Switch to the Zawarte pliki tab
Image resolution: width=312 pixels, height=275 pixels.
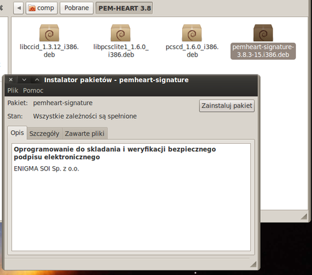click(84, 134)
